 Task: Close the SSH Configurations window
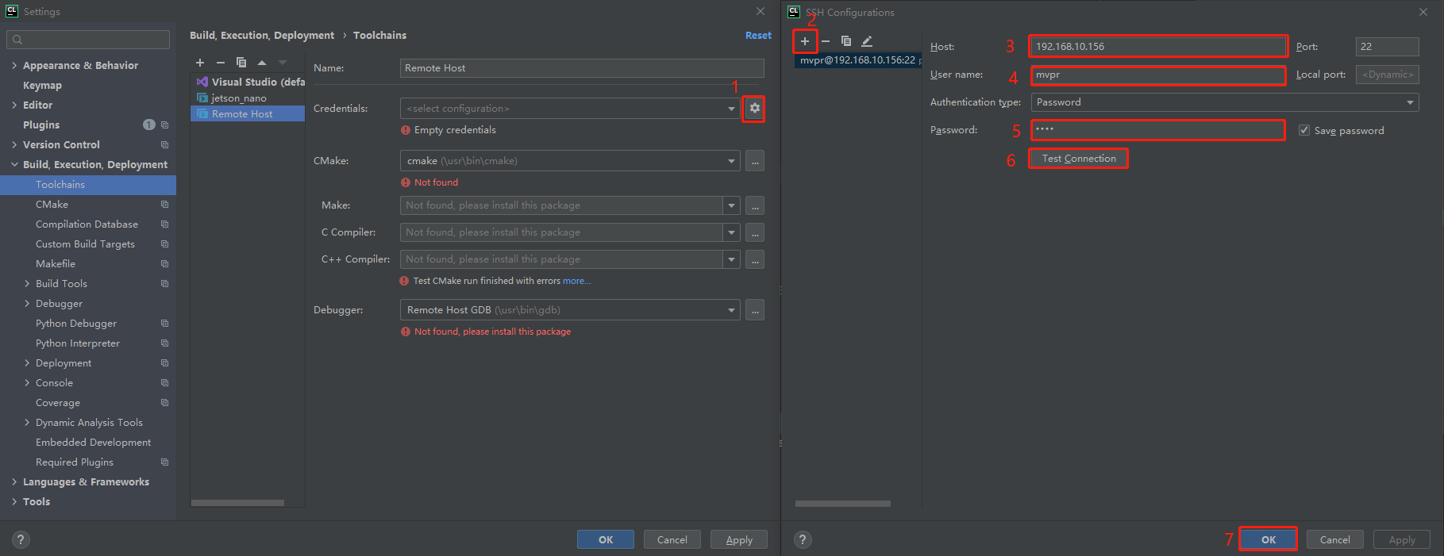click(x=1423, y=12)
